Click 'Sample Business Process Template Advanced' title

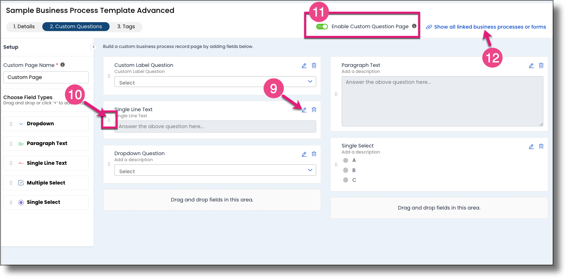point(90,10)
